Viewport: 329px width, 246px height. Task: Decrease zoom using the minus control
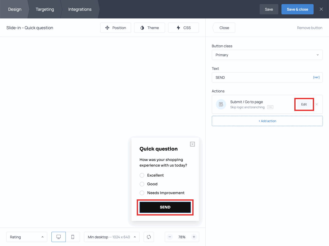[170, 237]
